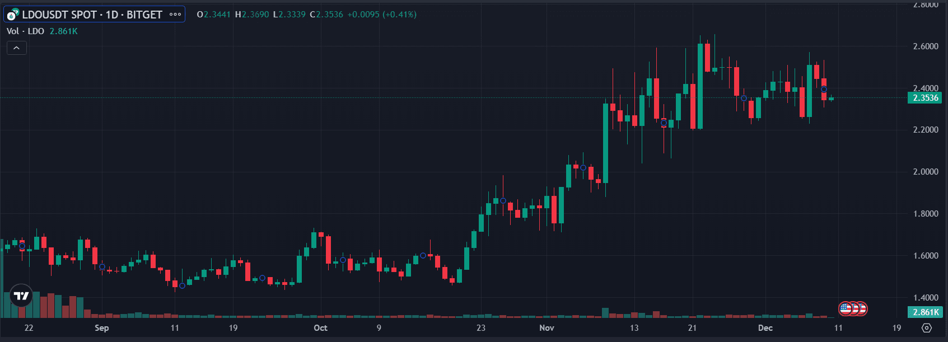Open the leftmost US flag economic event

(846, 308)
